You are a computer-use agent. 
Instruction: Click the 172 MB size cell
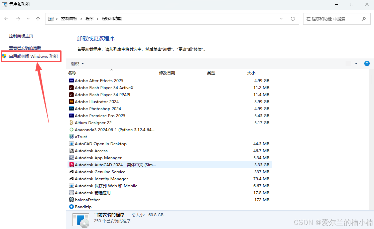(x=262, y=200)
